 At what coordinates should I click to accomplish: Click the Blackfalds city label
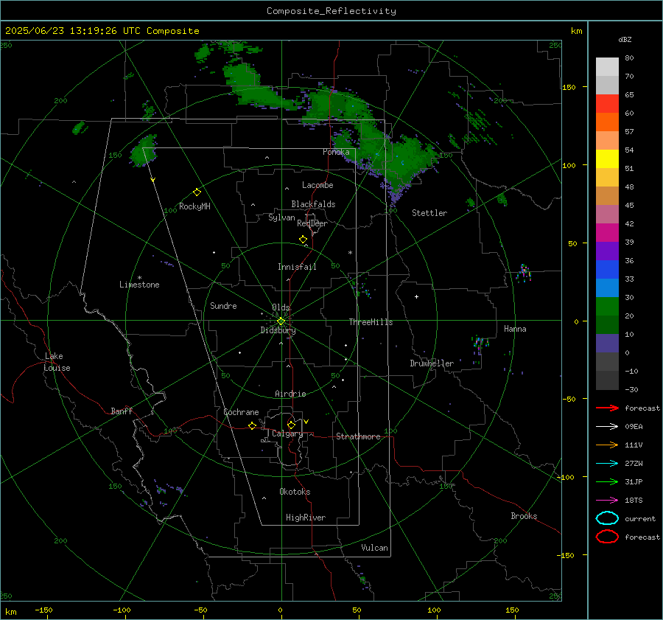[313, 204]
